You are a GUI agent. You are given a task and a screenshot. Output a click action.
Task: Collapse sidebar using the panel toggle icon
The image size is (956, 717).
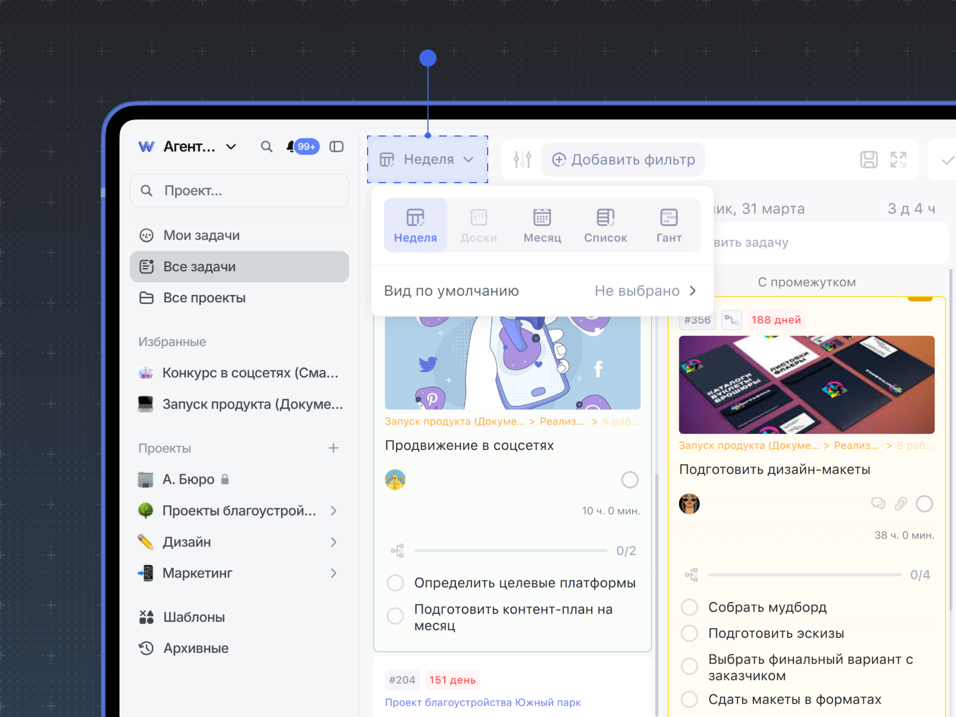click(337, 147)
